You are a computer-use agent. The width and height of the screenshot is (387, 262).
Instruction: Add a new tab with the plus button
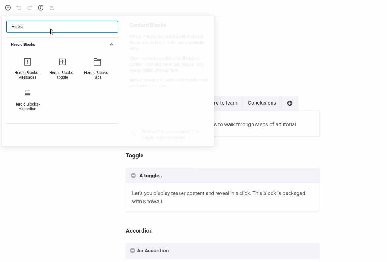pyautogui.click(x=290, y=103)
